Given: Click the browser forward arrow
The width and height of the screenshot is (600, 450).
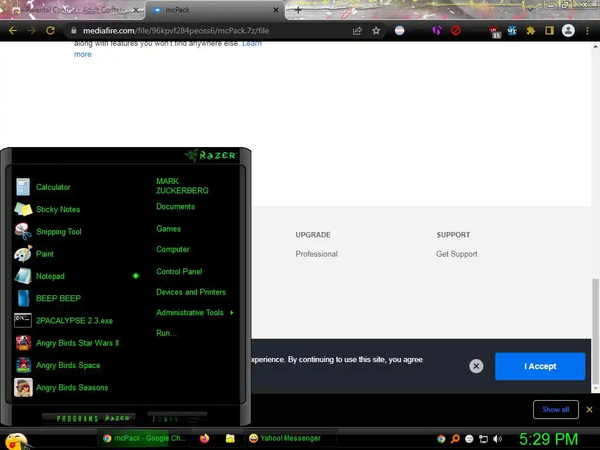Looking at the screenshot, I should click(32, 30).
